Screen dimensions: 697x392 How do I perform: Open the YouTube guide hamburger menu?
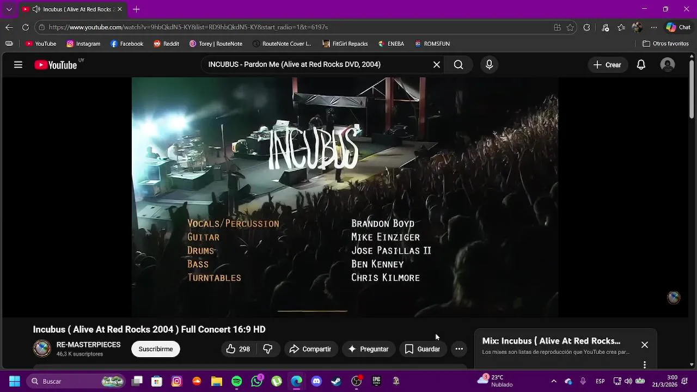click(x=18, y=65)
